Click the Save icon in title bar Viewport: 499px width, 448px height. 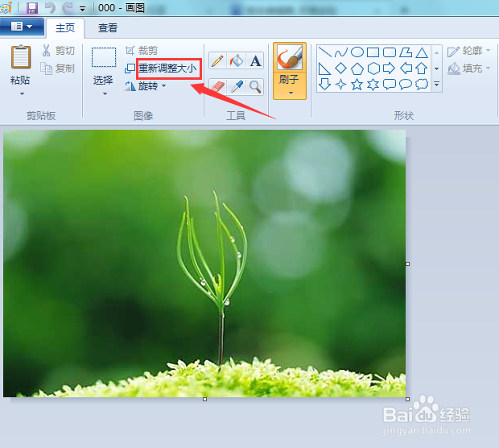[32, 8]
